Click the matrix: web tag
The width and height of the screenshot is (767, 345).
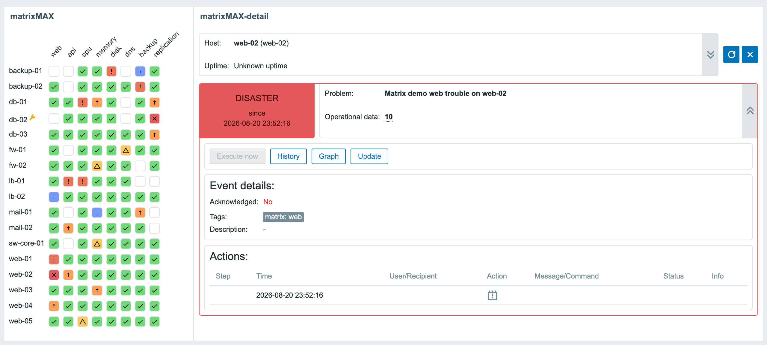pyautogui.click(x=283, y=217)
